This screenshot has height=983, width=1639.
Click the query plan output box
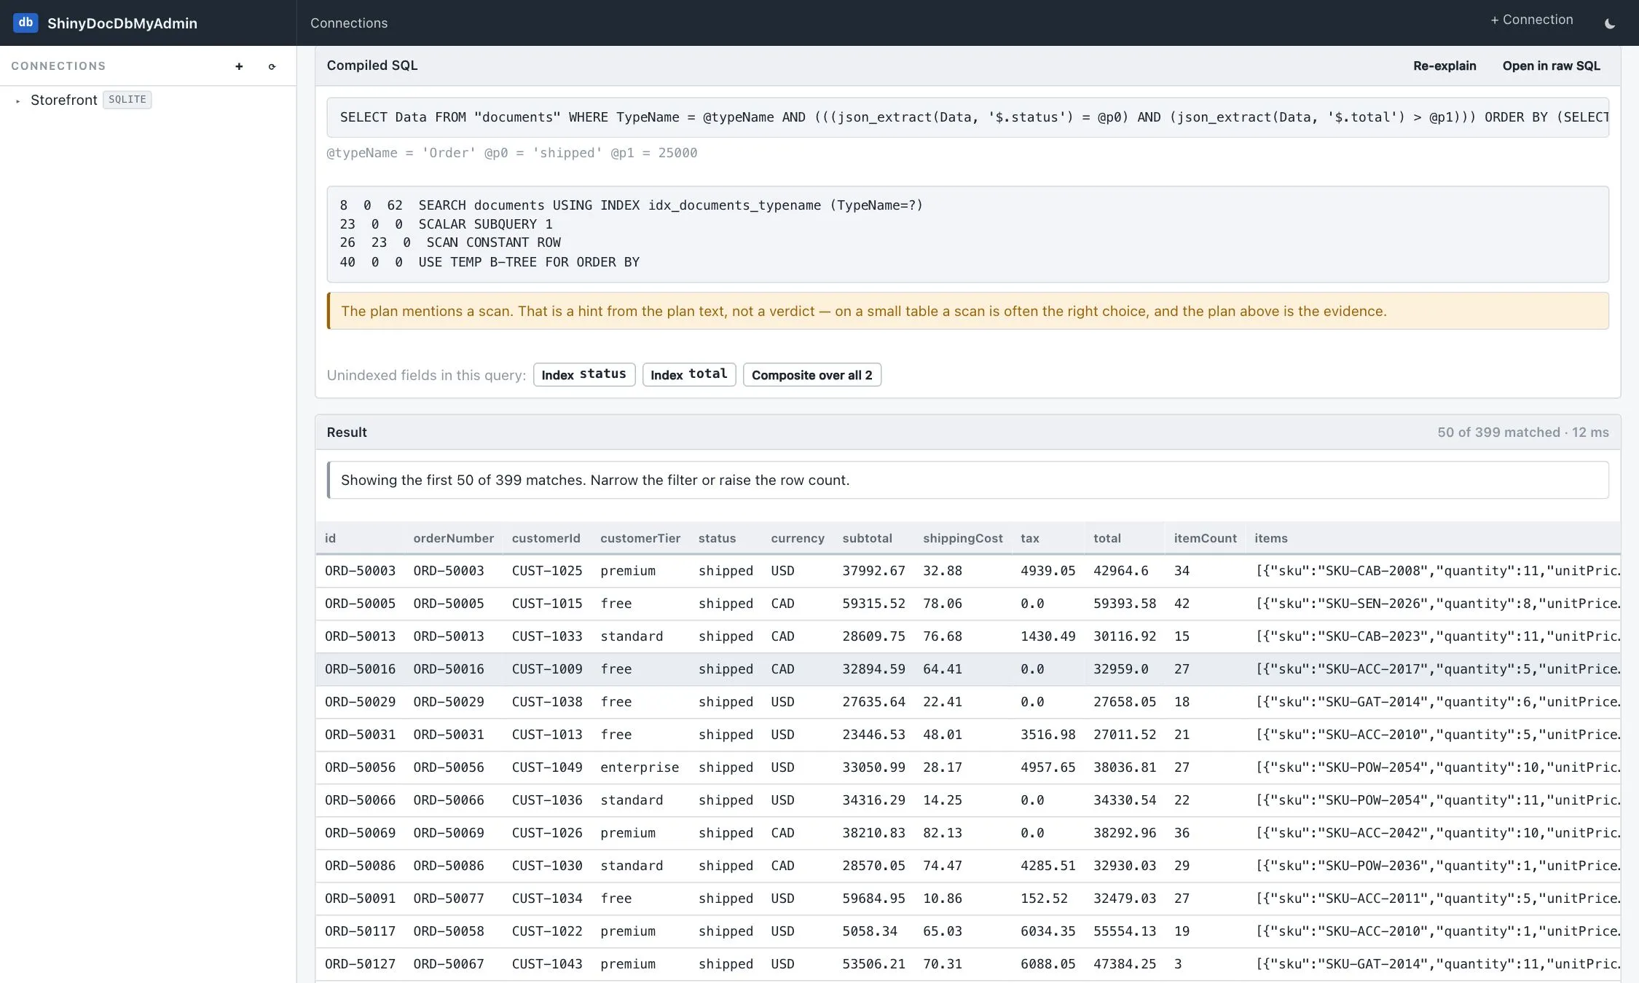click(967, 234)
